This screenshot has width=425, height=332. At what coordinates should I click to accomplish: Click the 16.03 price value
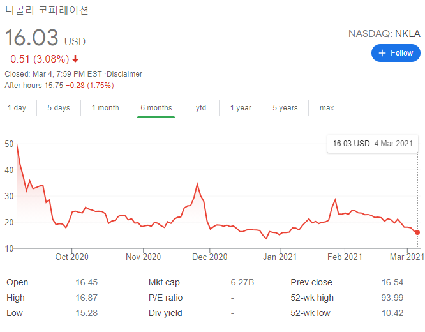click(x=31, y=38)
